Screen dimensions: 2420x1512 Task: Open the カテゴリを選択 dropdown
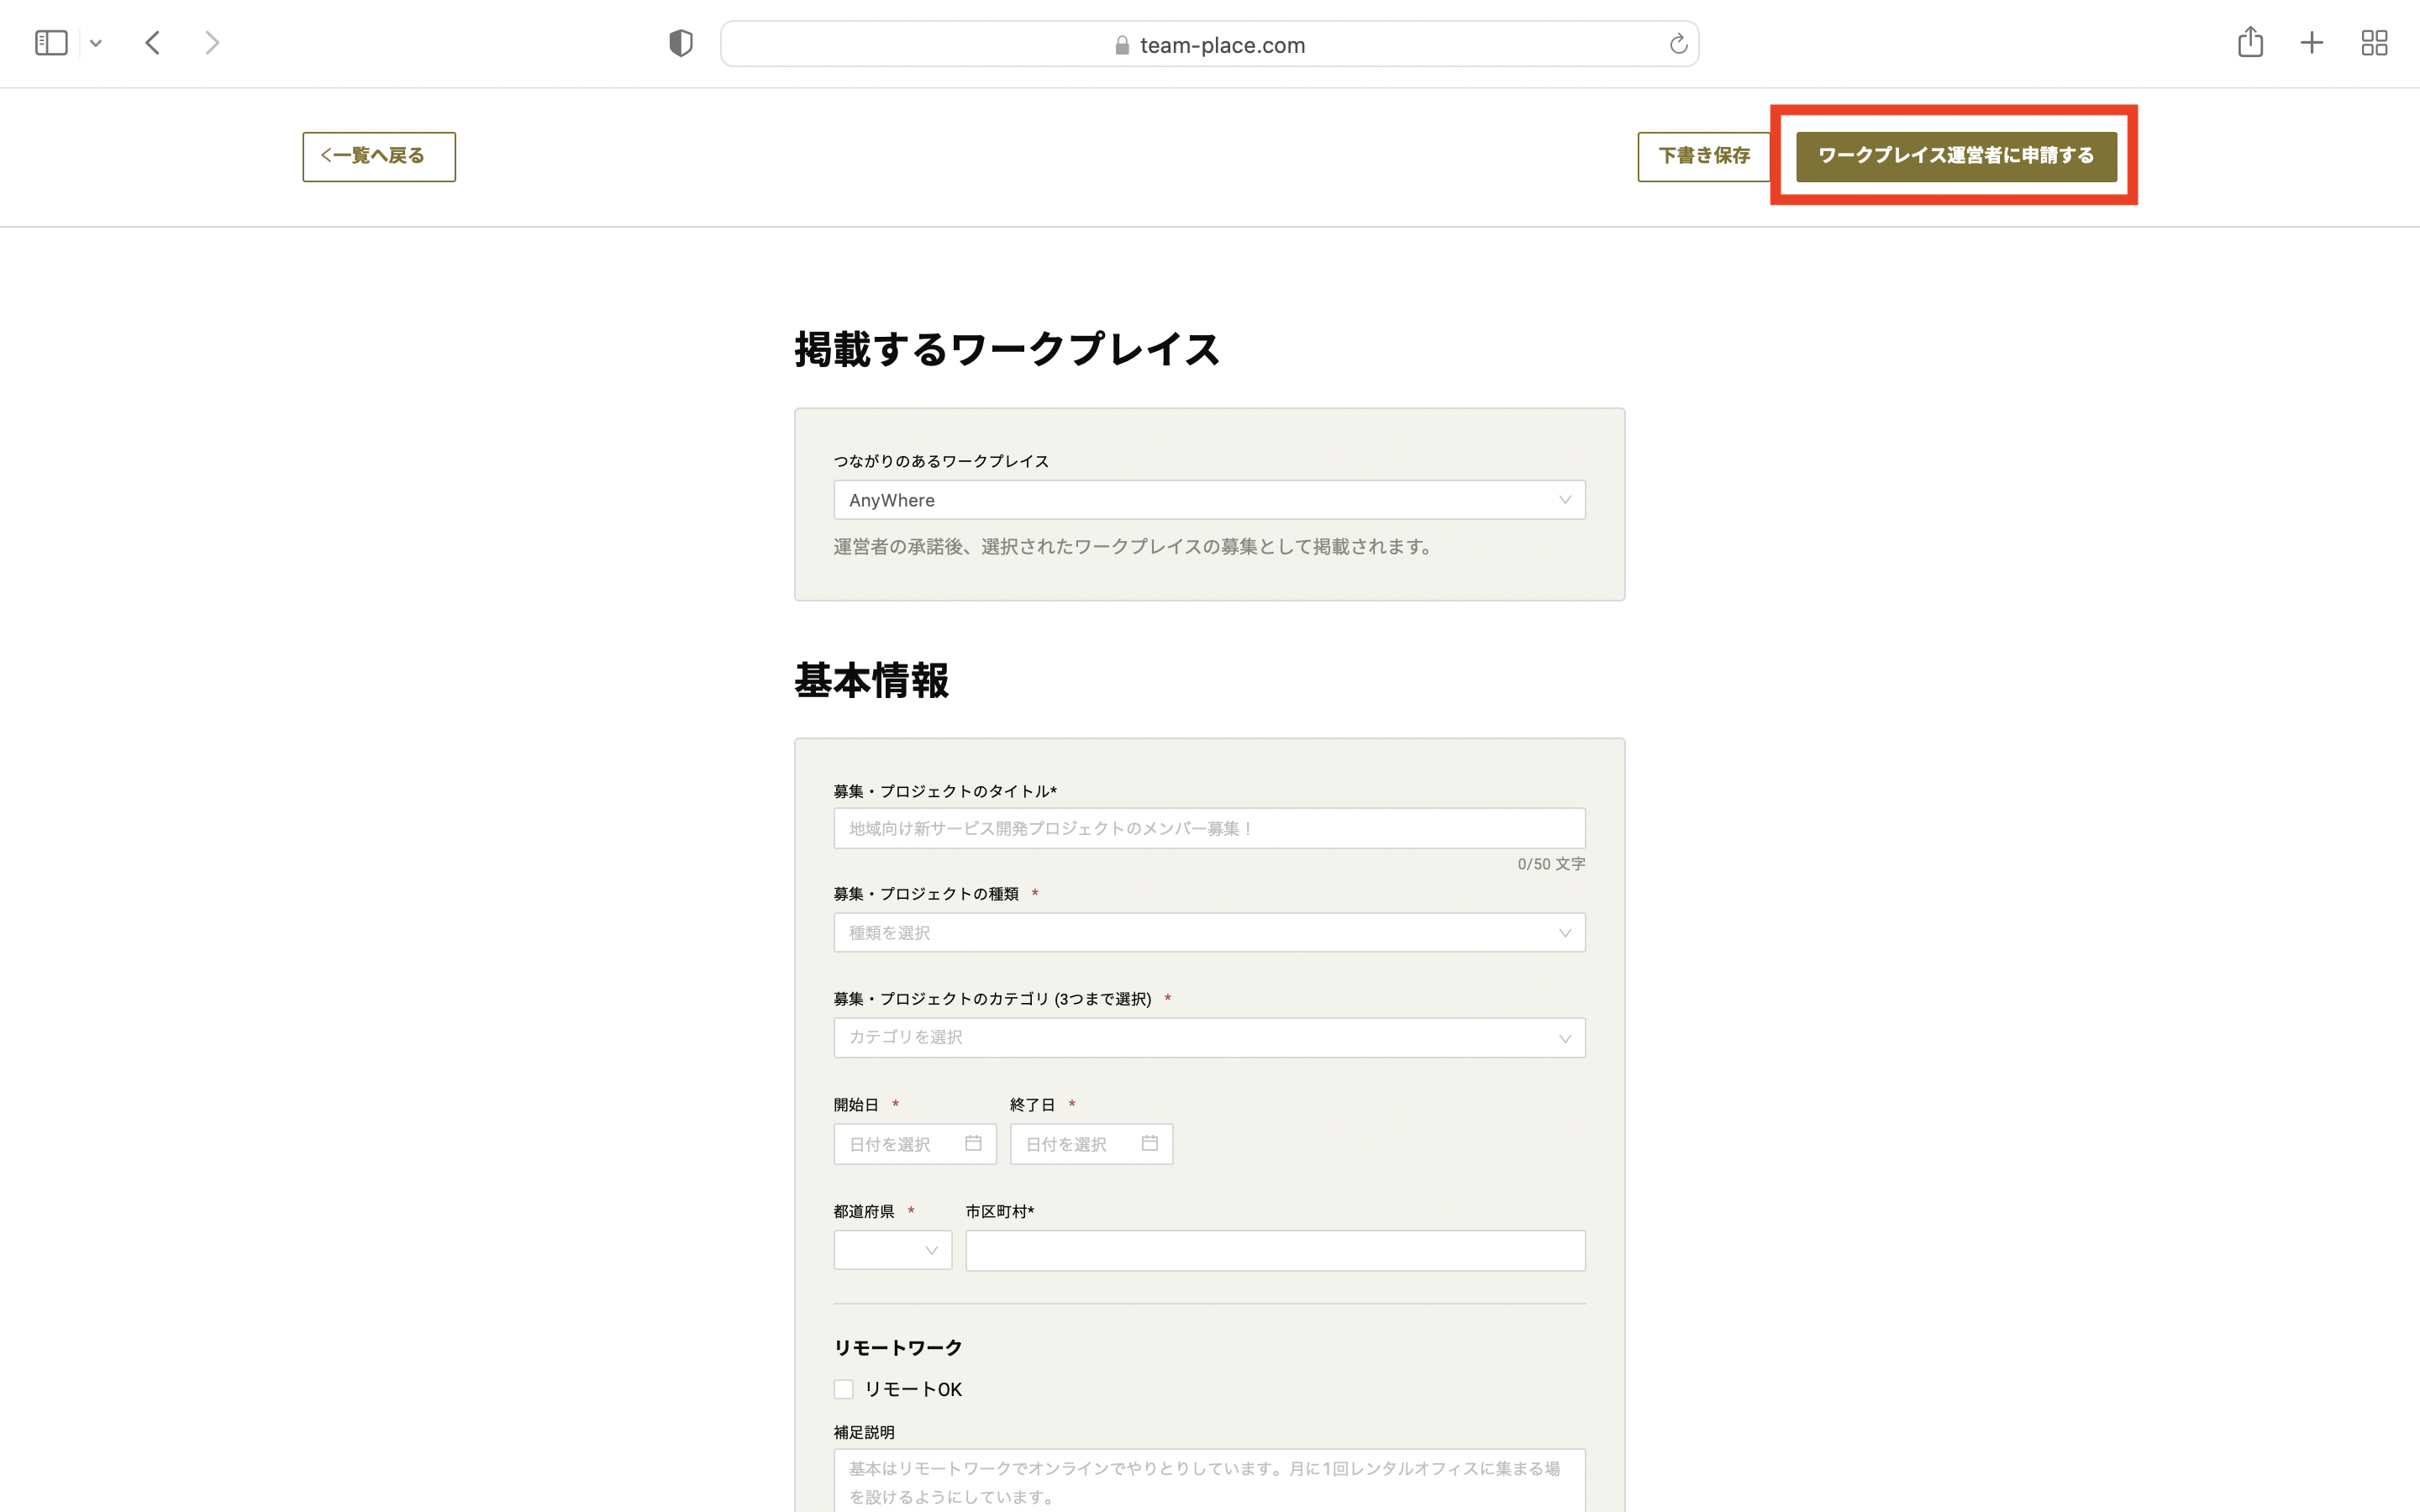[x=1209, y=1038]
